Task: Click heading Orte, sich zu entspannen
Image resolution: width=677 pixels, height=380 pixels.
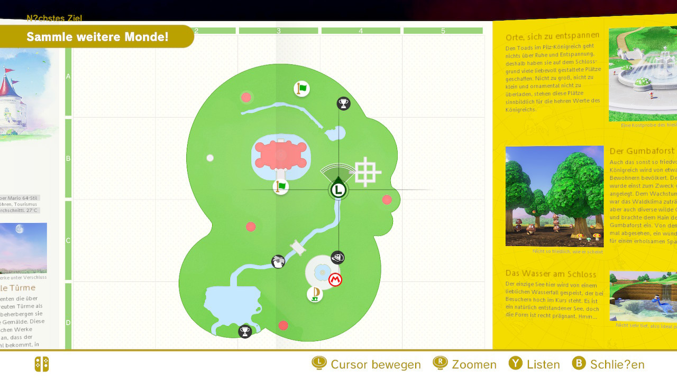Action: 553,36
